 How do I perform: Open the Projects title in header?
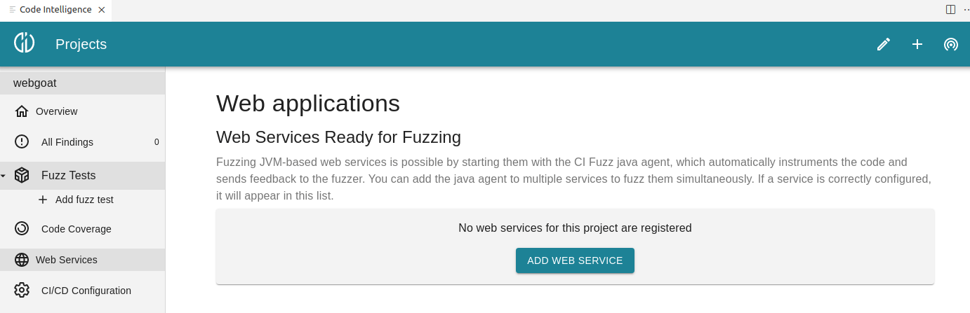(81, 44)
